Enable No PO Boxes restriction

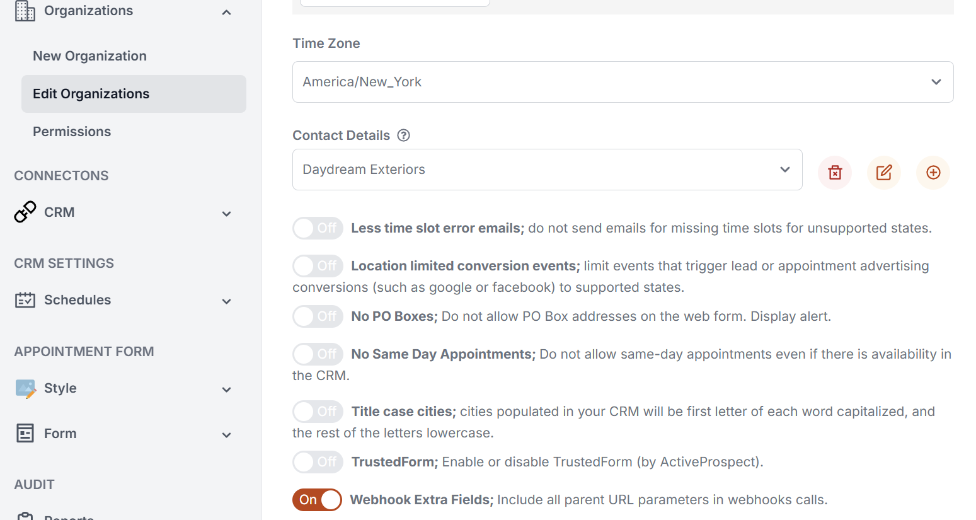318,316
